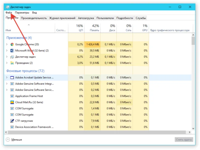Select the upper COM Surrogate row
Image resolution: width=200 pixels, height=150 pixels.
[x=98, y=108]
